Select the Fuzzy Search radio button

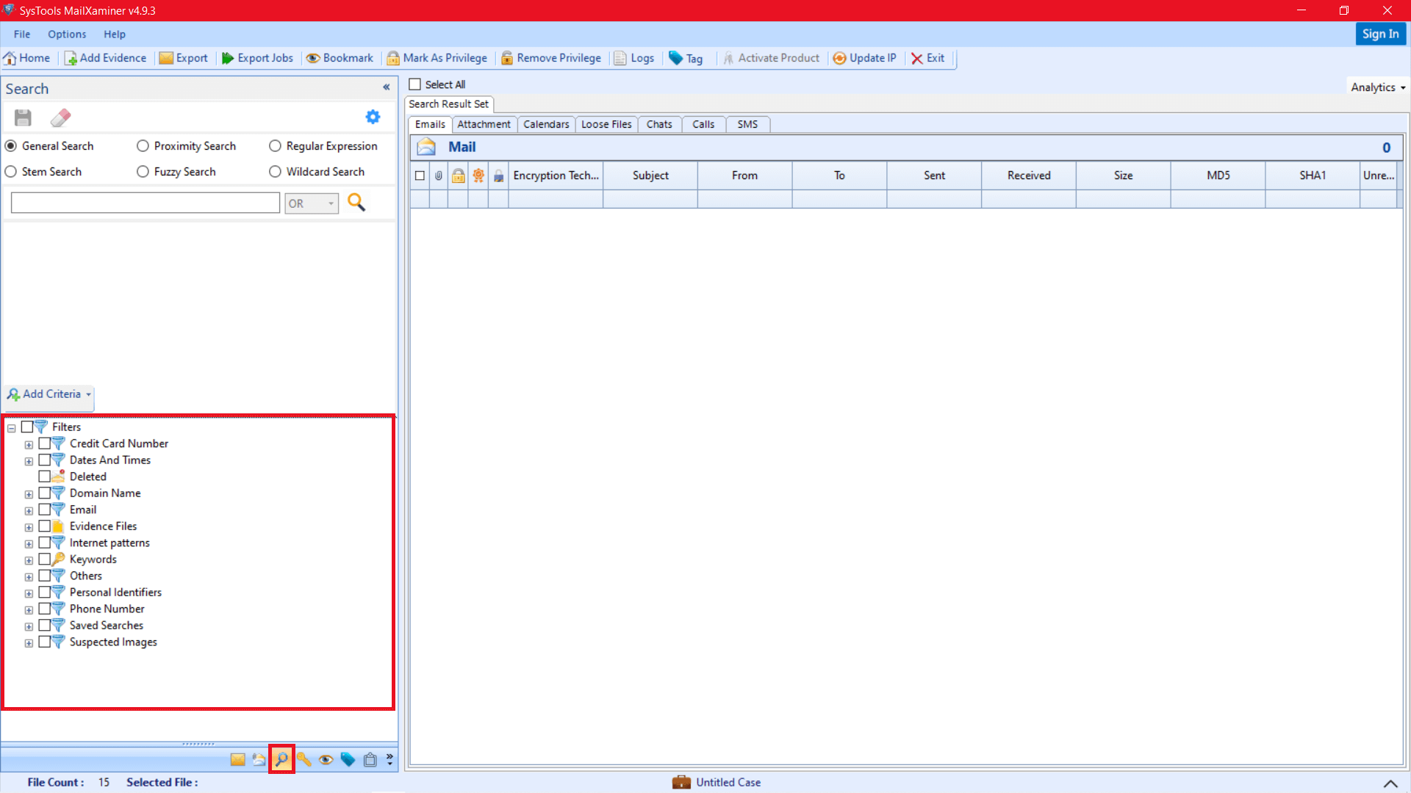(x=143, y=171)
